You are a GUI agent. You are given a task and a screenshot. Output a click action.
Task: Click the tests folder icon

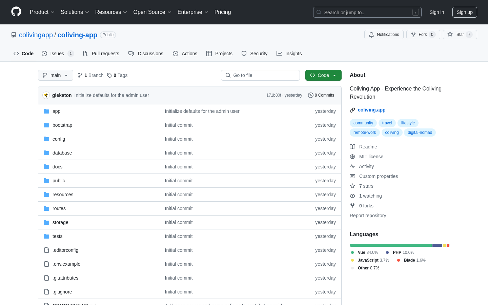click(46, 236)
